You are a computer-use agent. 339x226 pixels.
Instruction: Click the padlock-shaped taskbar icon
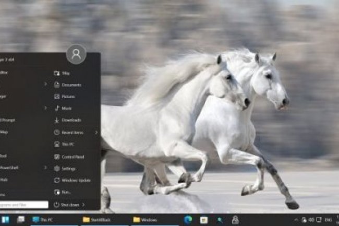pyautogui.click(x=235, y=220)
